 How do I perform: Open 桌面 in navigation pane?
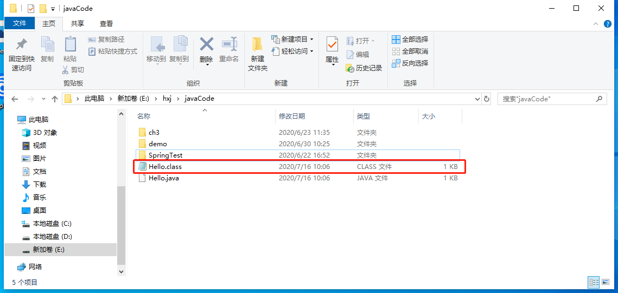click(34, 211)
